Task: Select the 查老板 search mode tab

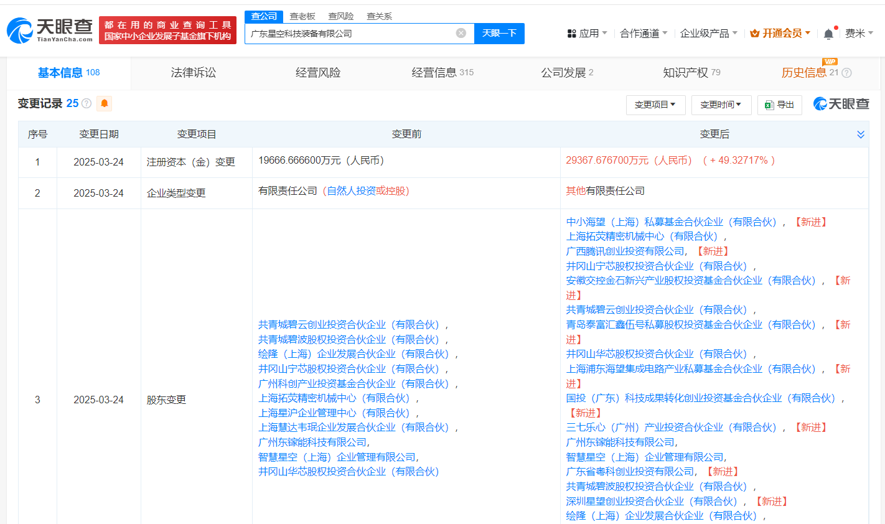Action: (x=302, y=16)
